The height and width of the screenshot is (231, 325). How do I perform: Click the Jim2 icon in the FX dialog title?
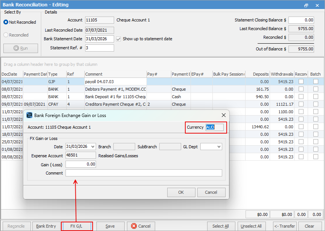(x=29, y=115)
